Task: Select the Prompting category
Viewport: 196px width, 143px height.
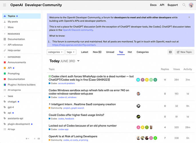Action: pos(13,74)
